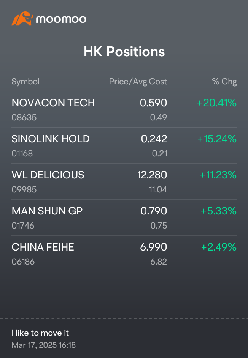Click the +15.24% change value
Viewport: 248px width, 358px height.
pos(217,139)
